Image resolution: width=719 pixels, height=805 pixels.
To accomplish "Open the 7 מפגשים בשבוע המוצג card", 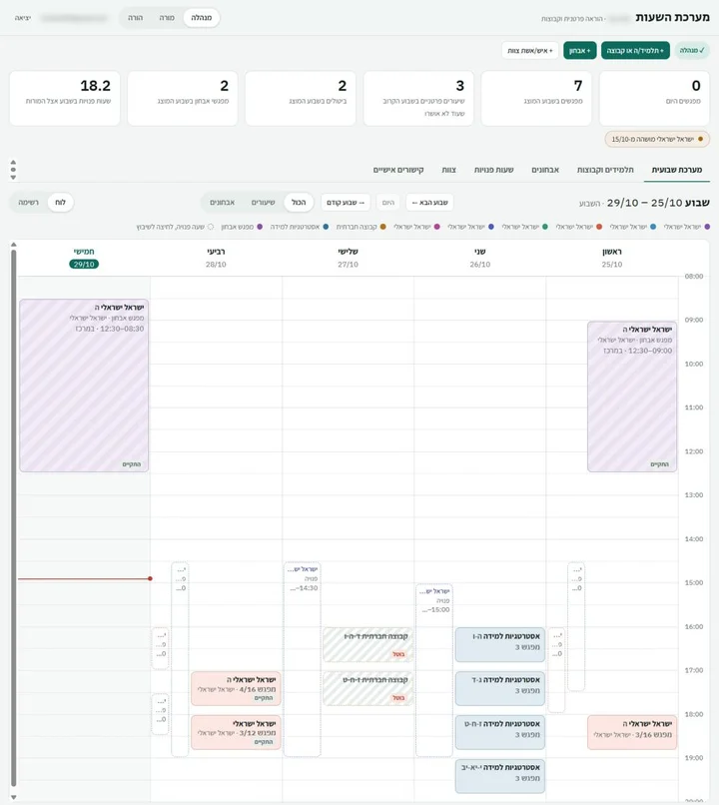I will 536,98.
